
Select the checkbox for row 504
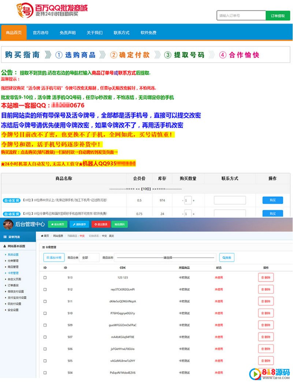click(x=45, y=373)
